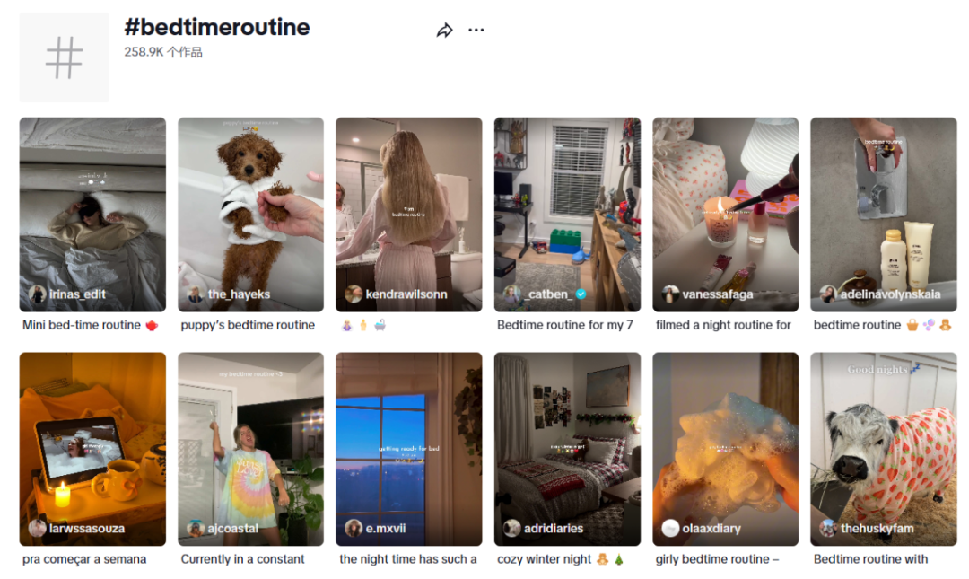The image size is (969, 579).
Task: Open olaaxdiary profile avatar
Action: pos(670,528)
